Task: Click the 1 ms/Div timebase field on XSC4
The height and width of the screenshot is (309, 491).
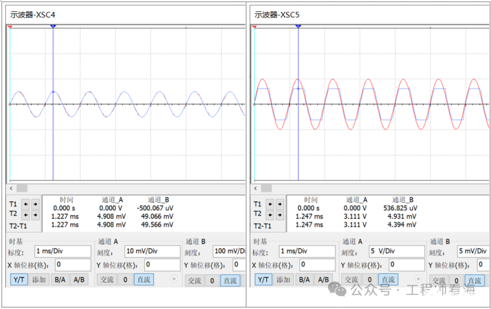Action: coord(62,251)
